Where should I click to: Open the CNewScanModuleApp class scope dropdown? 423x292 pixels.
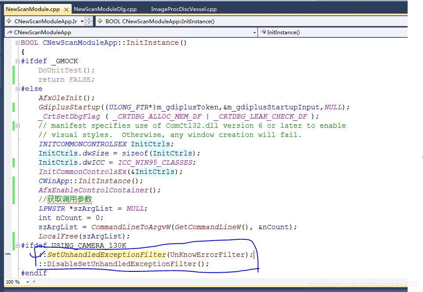pyautogui.click(x=254, y=32)
